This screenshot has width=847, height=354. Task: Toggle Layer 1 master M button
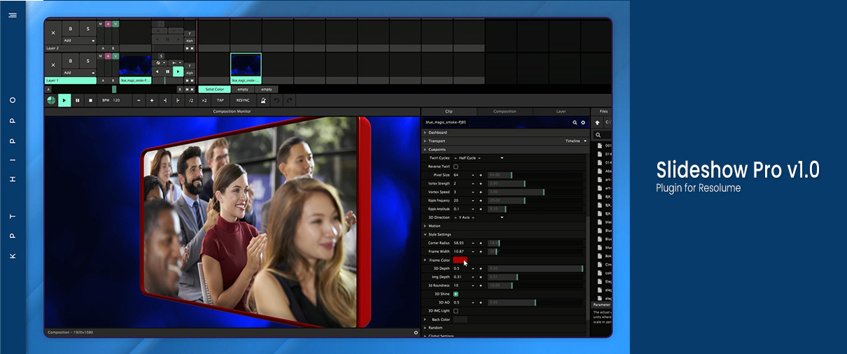pos(101,56)
